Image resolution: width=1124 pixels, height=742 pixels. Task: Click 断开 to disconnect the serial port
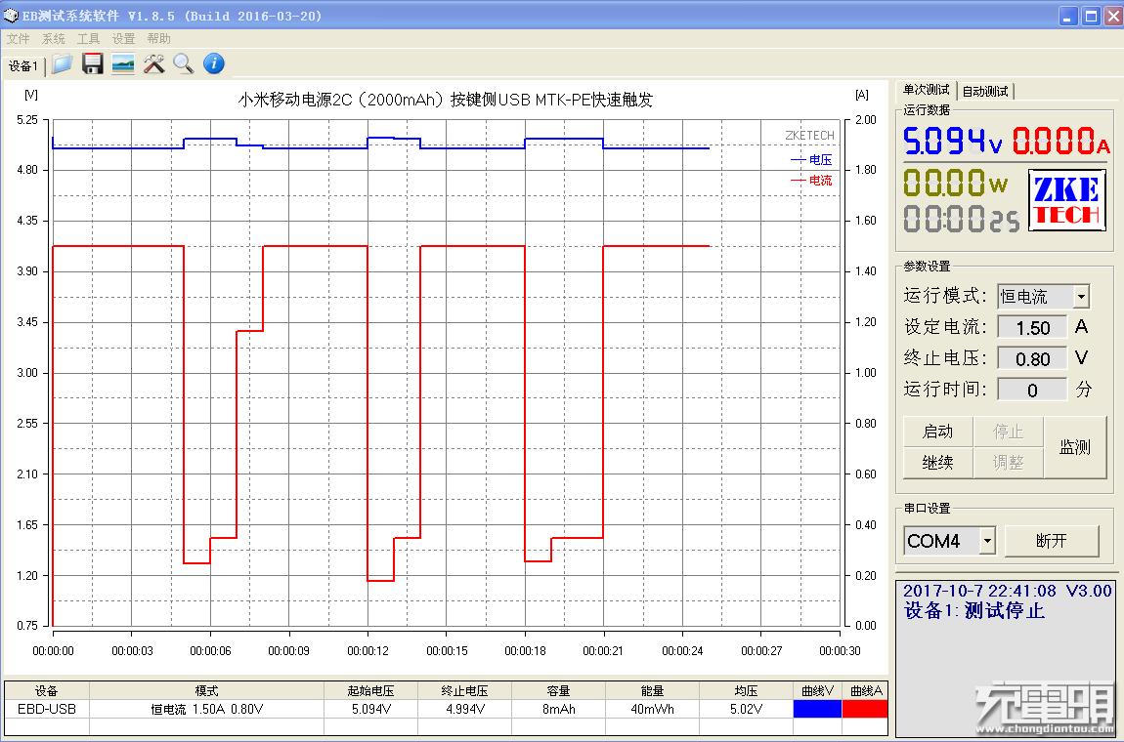point(1053,540)
